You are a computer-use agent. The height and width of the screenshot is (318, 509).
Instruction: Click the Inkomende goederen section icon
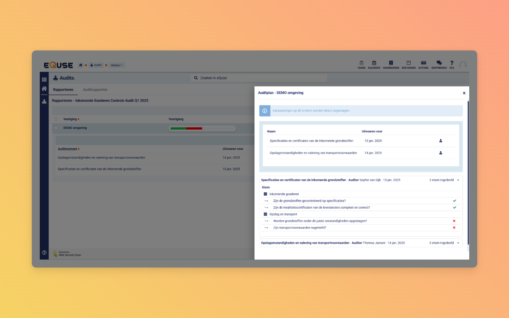point(265,194)
